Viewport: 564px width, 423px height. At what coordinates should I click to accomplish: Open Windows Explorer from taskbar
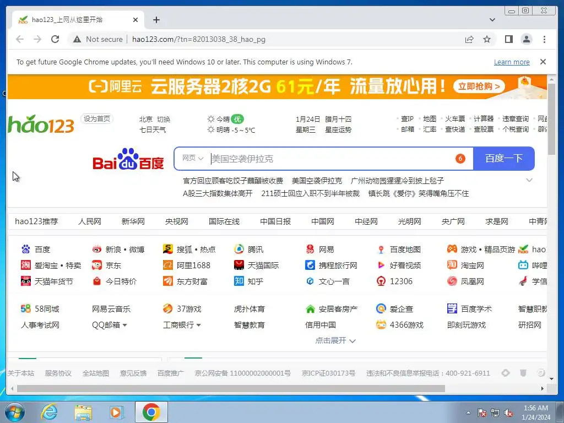point(83,413)
